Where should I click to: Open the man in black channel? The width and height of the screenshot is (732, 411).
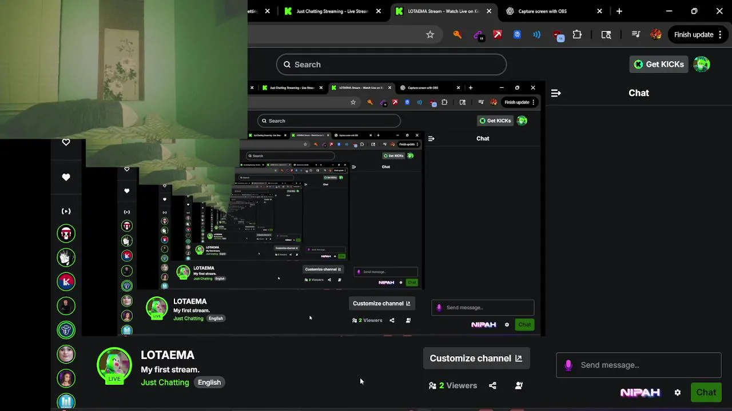[x=66, y=306]
